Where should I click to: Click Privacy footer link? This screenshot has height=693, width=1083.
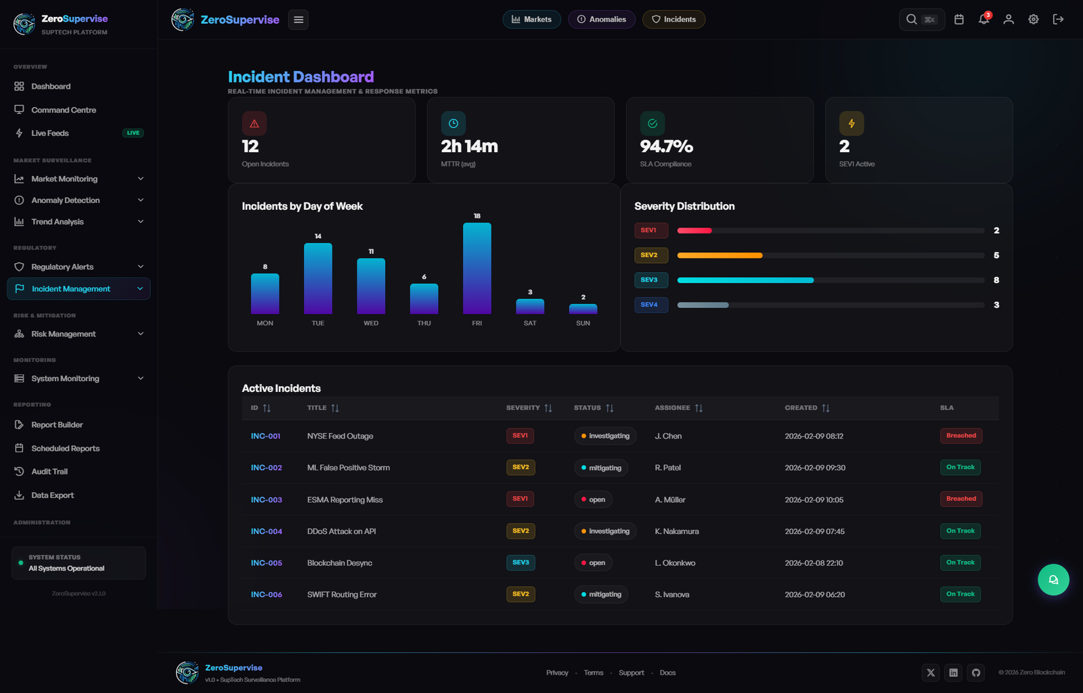point(557,673)
